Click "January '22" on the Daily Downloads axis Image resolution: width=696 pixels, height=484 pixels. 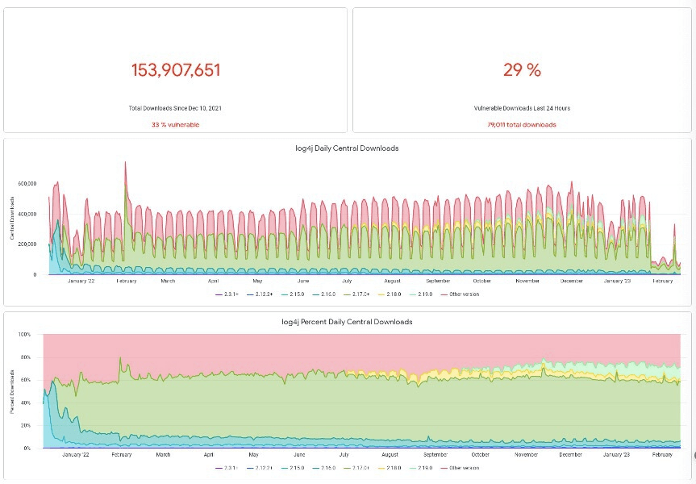click(81, 281)
